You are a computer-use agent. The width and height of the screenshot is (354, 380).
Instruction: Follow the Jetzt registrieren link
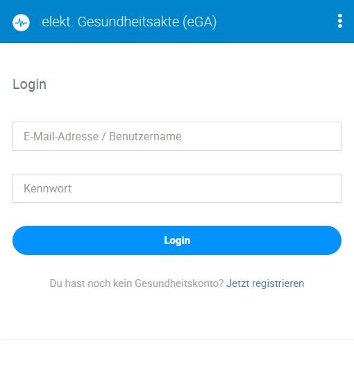(265, 283)
